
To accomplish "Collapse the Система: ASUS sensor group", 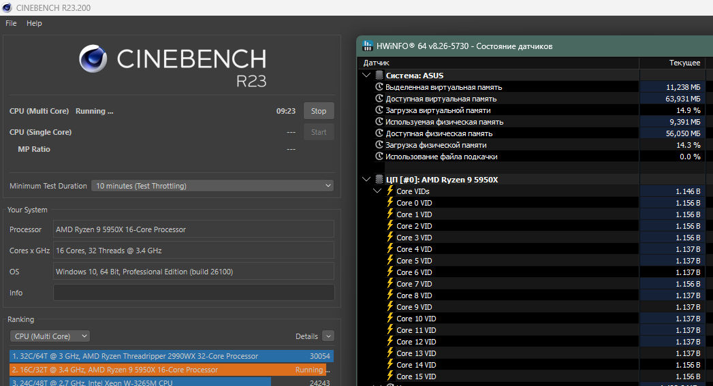I will pos(366,75).
